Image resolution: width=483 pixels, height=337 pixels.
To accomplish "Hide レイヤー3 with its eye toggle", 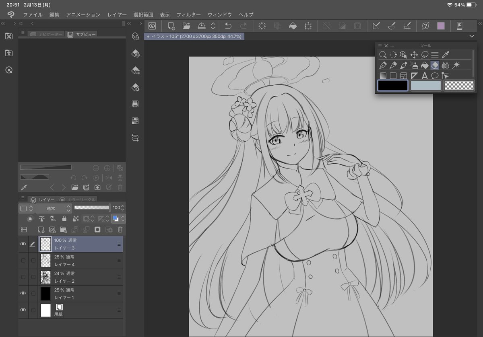I will click(23, 244).
